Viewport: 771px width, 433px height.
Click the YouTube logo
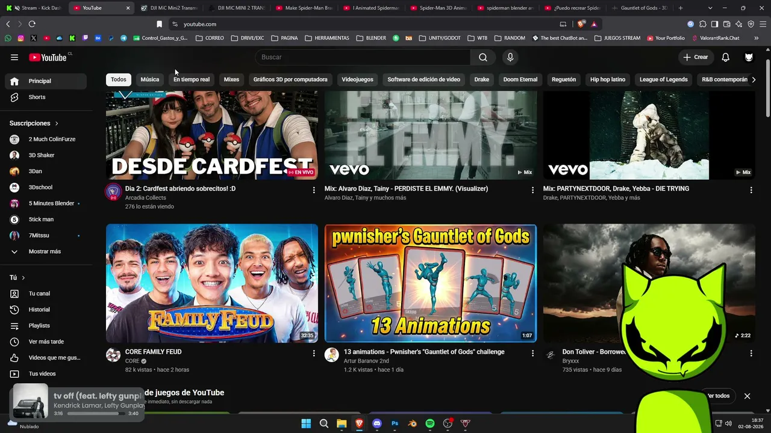tap(48, 57)
